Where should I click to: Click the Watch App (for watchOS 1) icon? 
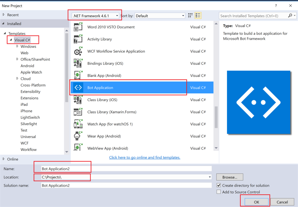tap(78, 124)
